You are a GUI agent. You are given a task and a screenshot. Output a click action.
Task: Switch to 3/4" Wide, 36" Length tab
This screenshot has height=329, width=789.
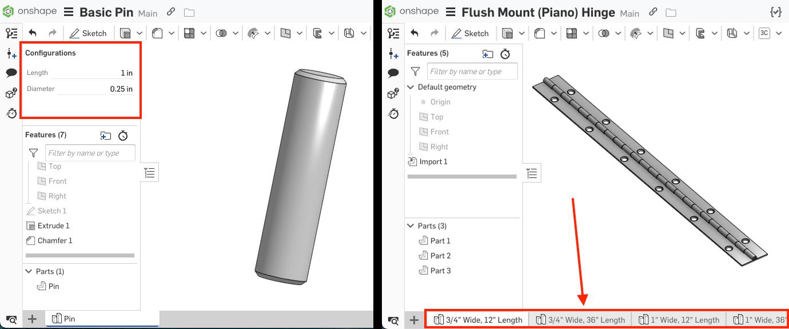click(x=580, y=320)
